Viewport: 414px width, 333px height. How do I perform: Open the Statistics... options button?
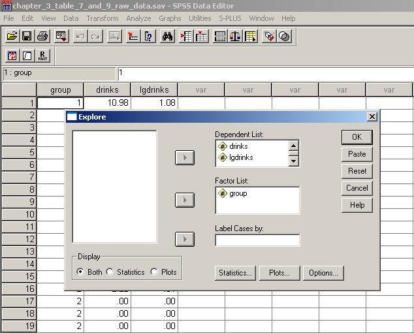pyautogui.click(x=235, y=273)
